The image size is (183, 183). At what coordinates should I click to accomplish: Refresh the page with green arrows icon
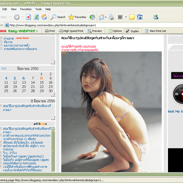click(x=36, y=17)
